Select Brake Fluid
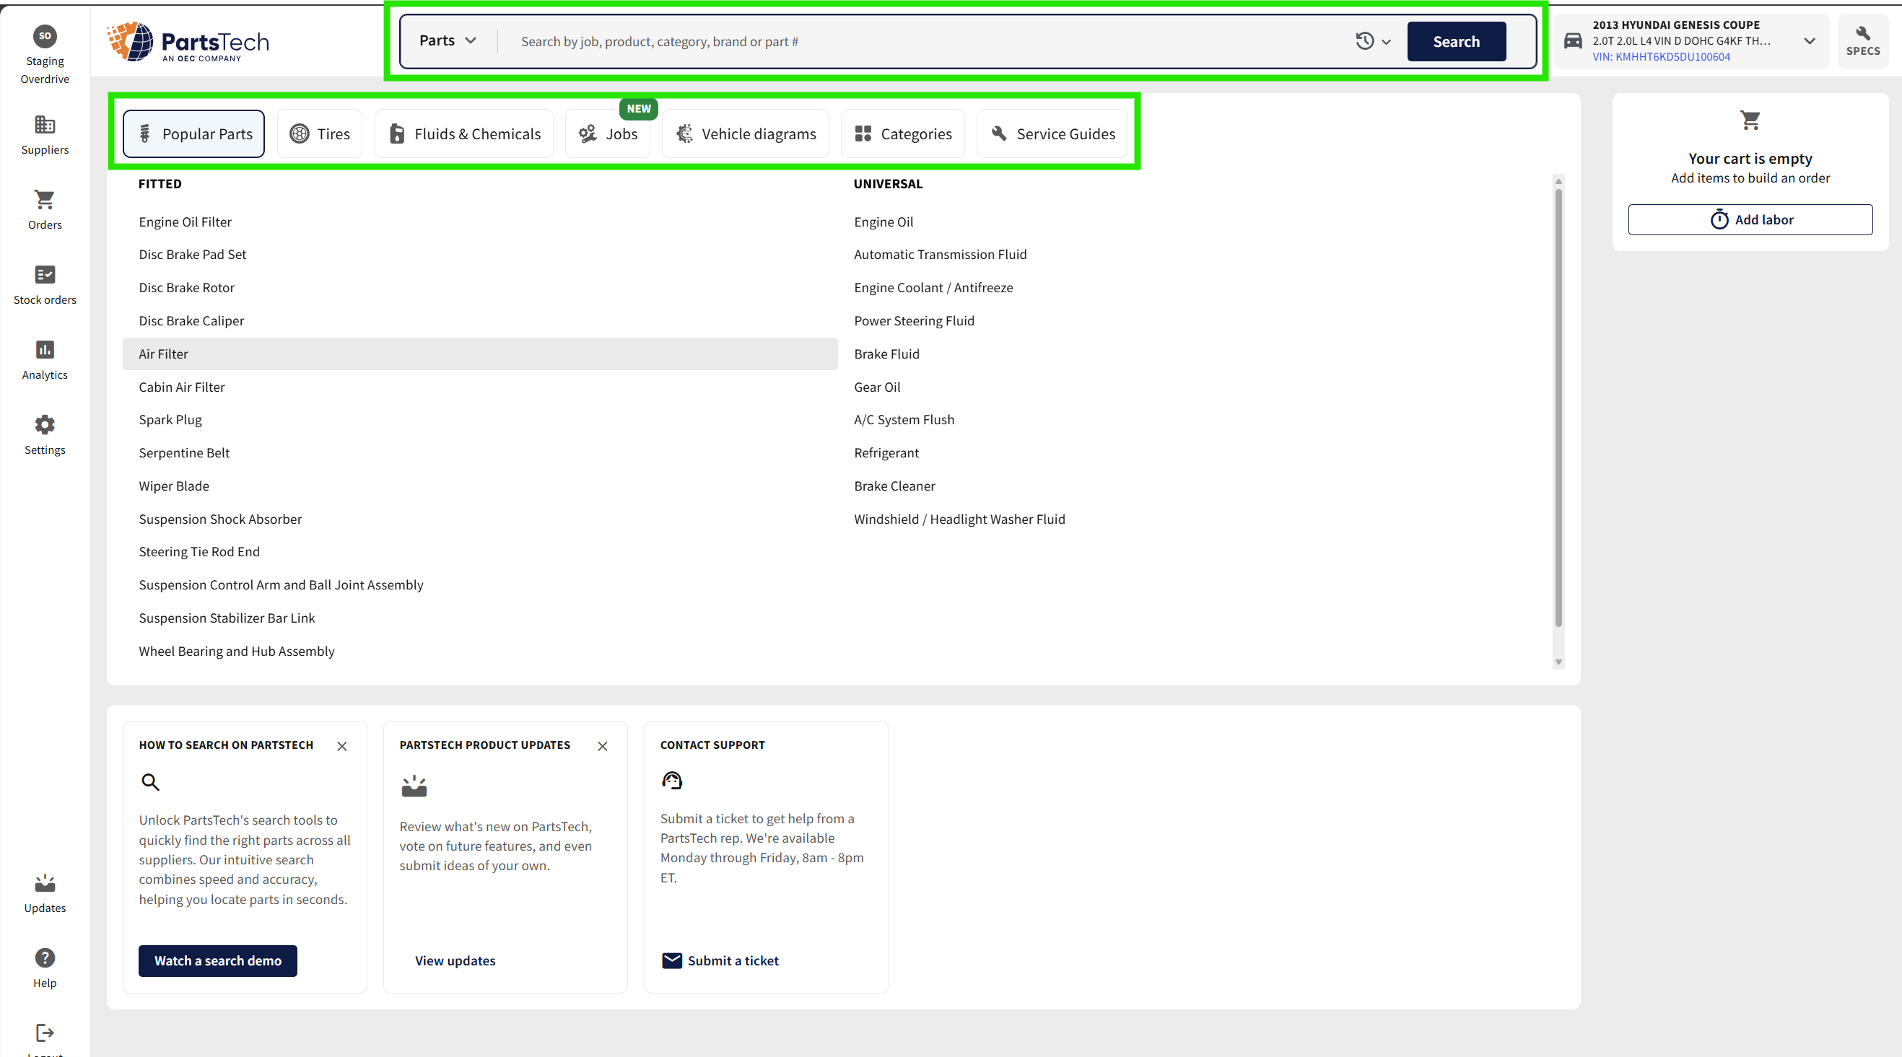Viewport: 1902px width, 1057px height. 886,354
